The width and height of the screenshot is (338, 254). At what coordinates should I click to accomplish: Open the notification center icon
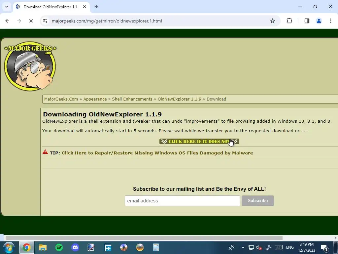[x=325, y=247]
